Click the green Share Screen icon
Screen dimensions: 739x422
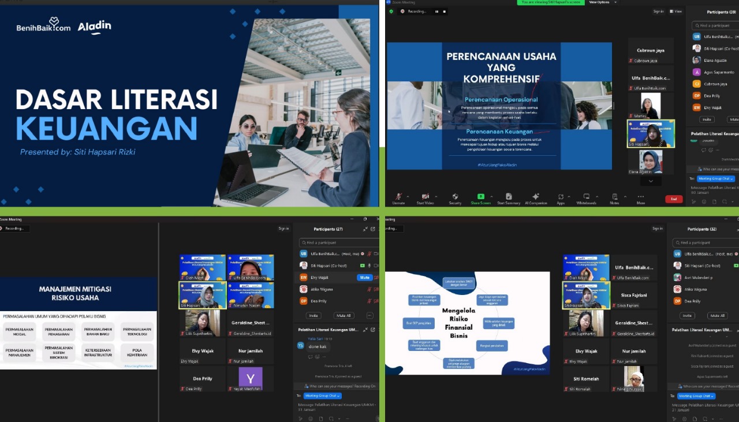pyautogui.click(x=480, y=197)
